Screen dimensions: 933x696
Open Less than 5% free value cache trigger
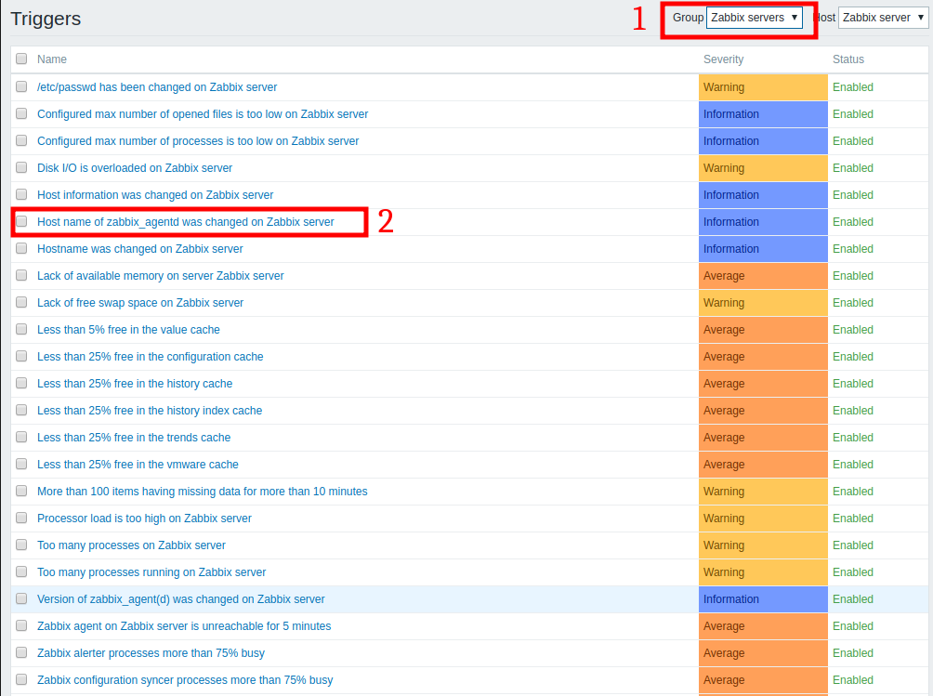(128, 330)
